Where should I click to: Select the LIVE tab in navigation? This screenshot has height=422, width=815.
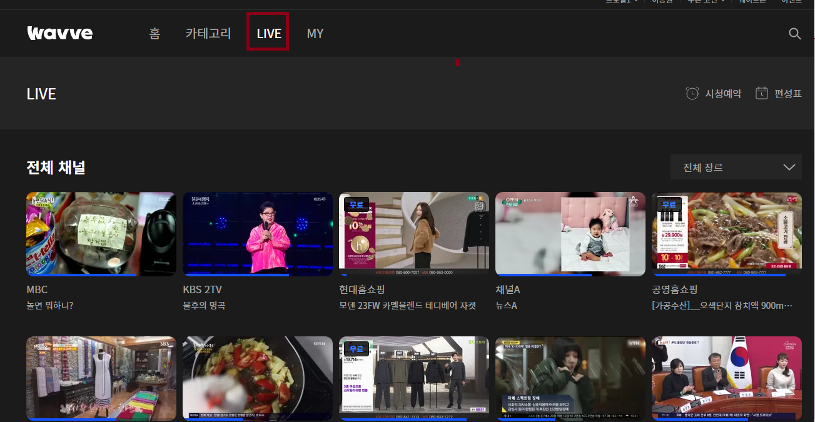pyautogui.click(x=269, y=34)
